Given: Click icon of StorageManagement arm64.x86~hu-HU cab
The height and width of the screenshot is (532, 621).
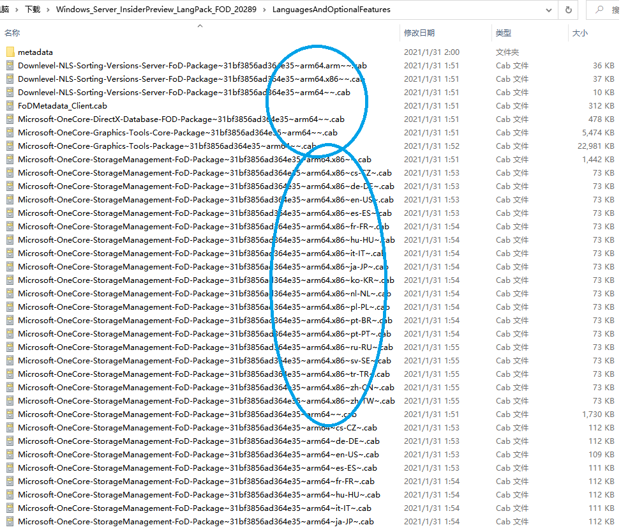Looking at the screenshot, I should 10,240.
